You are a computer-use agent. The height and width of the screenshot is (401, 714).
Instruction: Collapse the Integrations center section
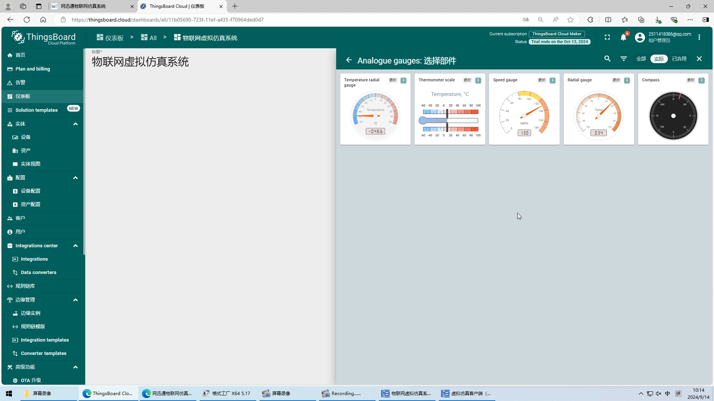point(75,246)
